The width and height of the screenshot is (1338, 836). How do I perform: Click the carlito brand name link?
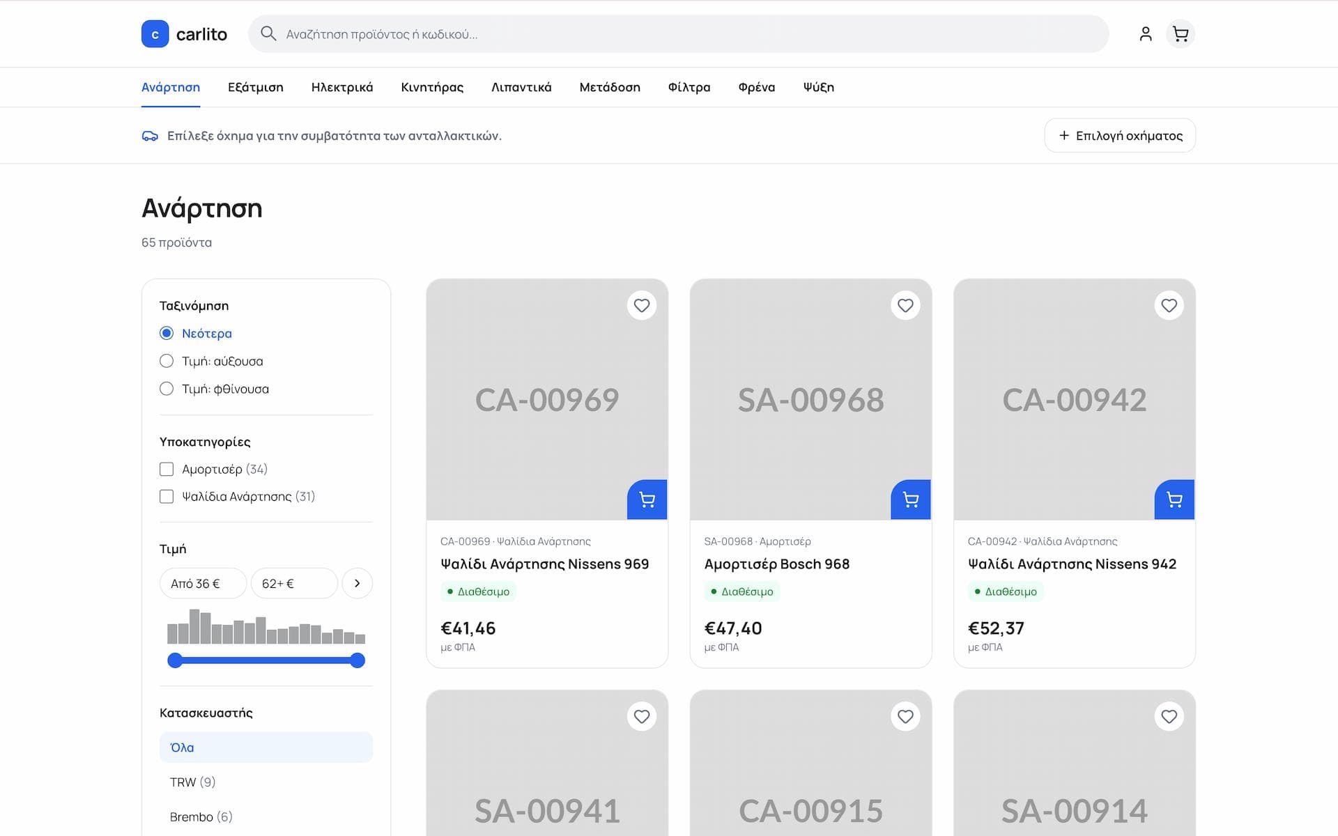click(x=201, y=34)
